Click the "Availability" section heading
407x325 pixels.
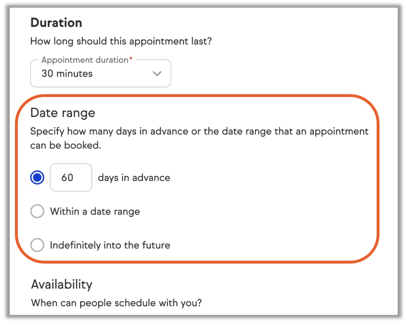pos(61,284)
